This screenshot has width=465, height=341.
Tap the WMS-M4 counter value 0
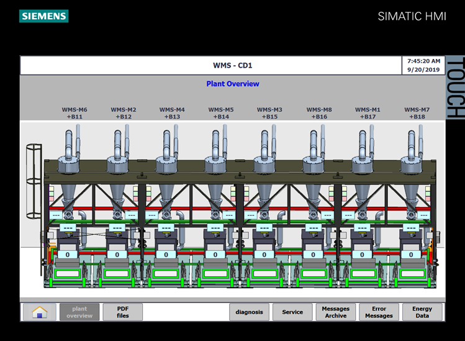coord(166,255)
